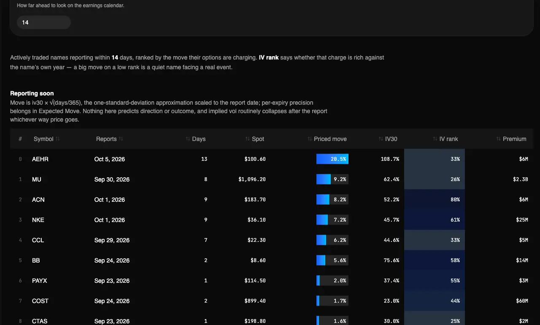540x325 pixels.
Task: Select the 75.6% IV30 value for BB
Action: 391,260
